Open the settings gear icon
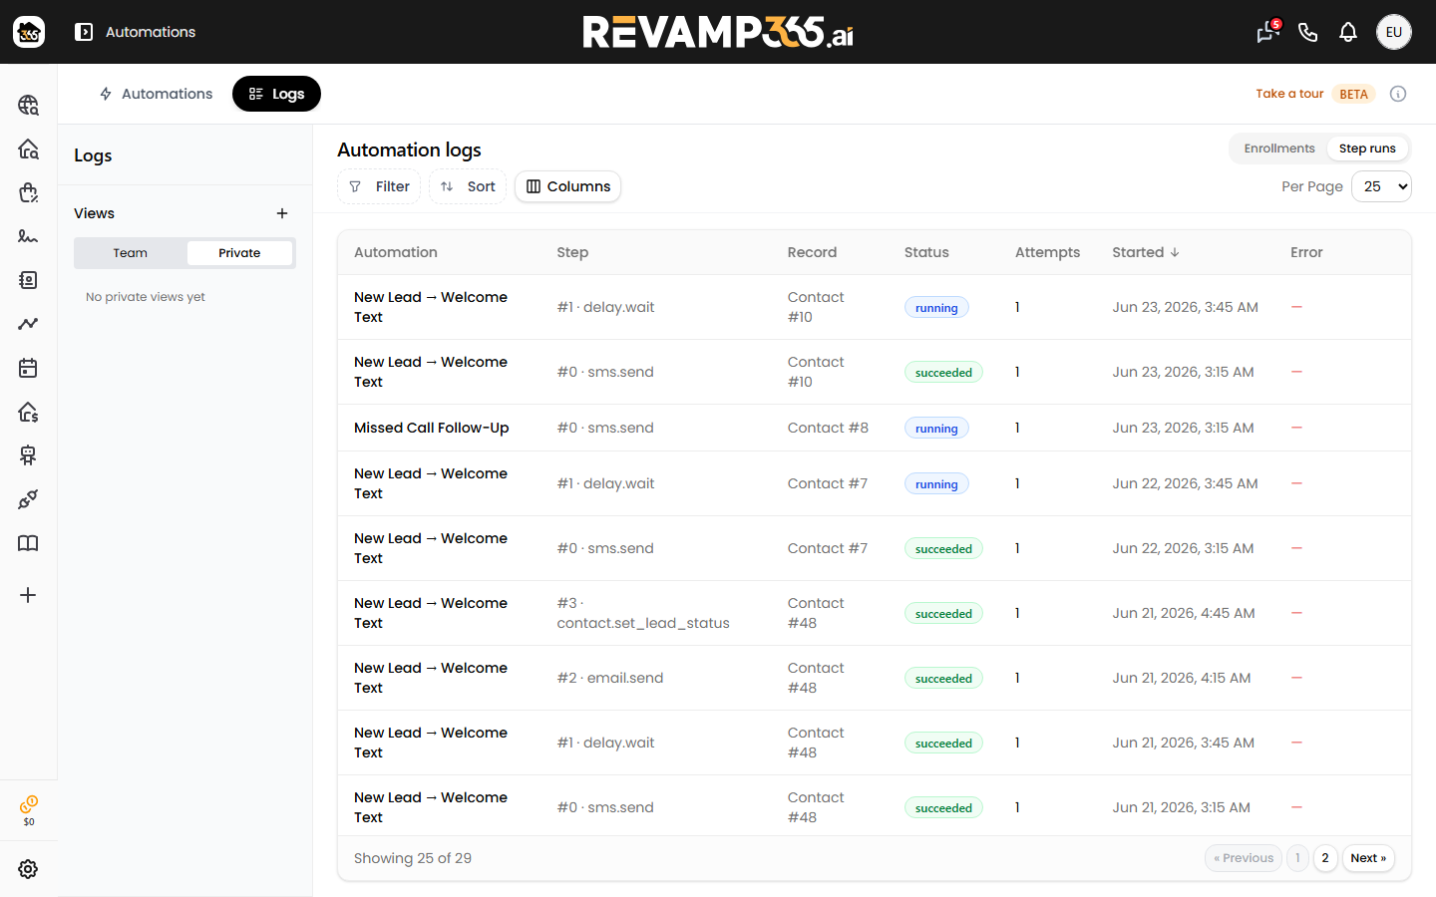1436x897 pixels. tap(28, 869)
